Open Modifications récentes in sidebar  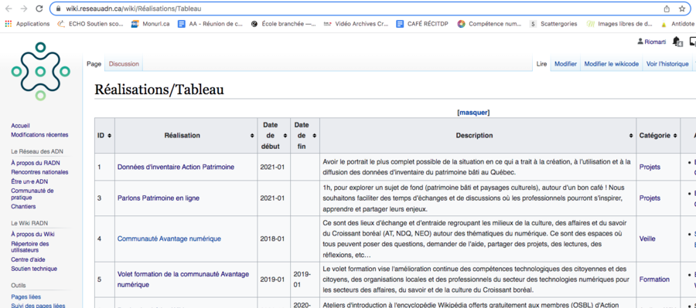(39, 135)
